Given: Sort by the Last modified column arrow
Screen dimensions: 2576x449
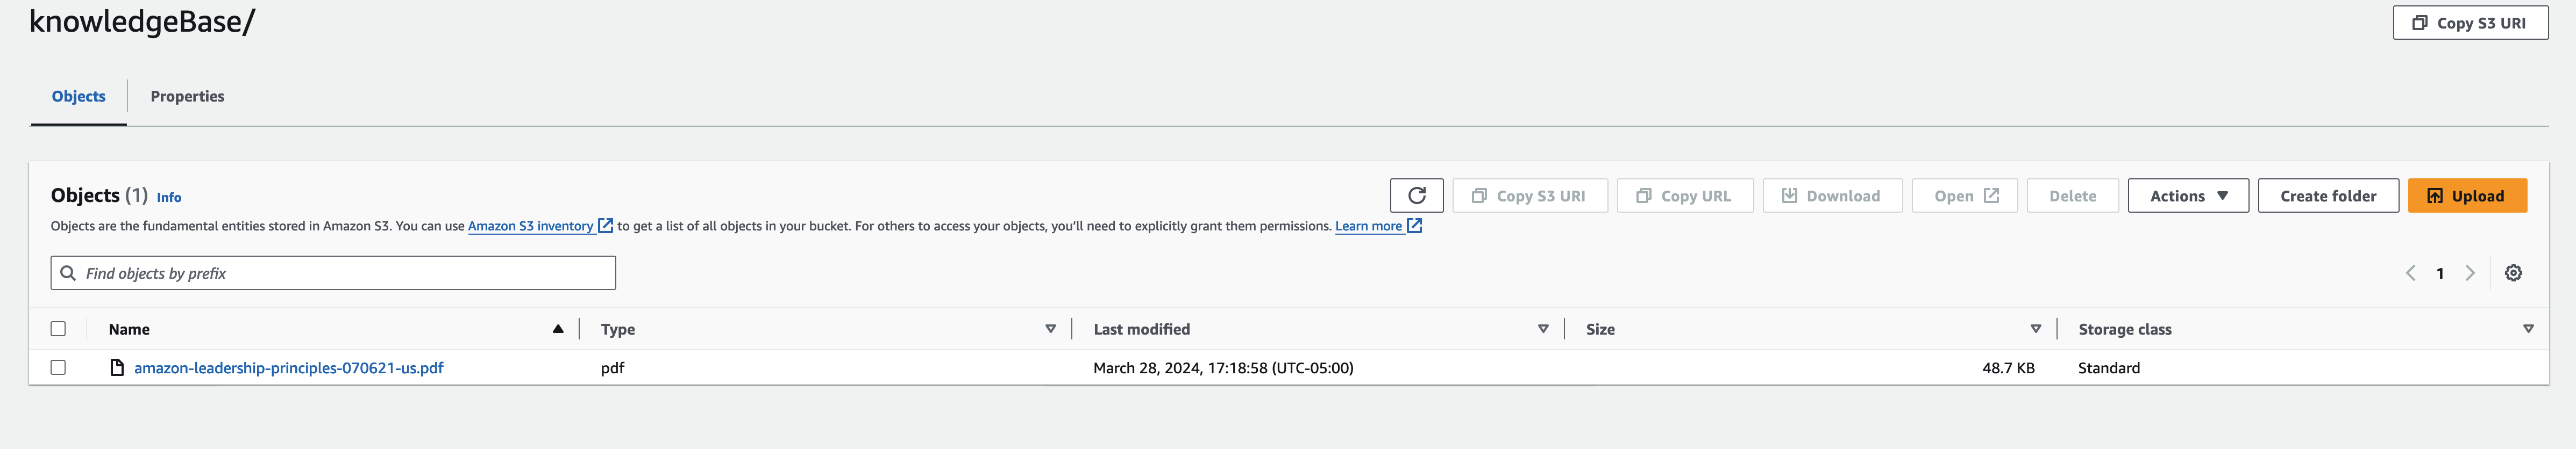Looking at the screenshot, I should 1543,329.
